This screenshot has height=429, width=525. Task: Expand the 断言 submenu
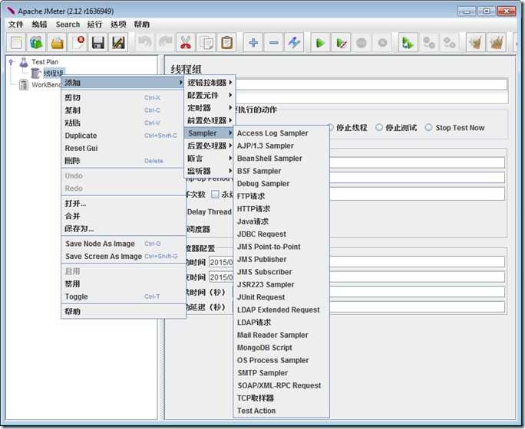(x=210, y=159)
